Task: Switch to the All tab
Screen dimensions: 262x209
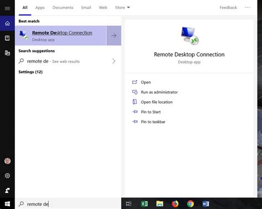Action: pyautogui.click(x=25, y=8)
